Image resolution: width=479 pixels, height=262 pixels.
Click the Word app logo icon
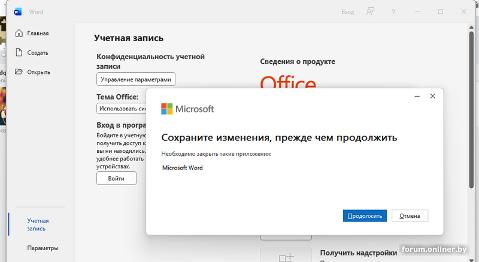18,12
